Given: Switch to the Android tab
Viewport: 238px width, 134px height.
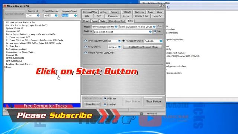Looking at the screenshot, I should pos(104,12).
